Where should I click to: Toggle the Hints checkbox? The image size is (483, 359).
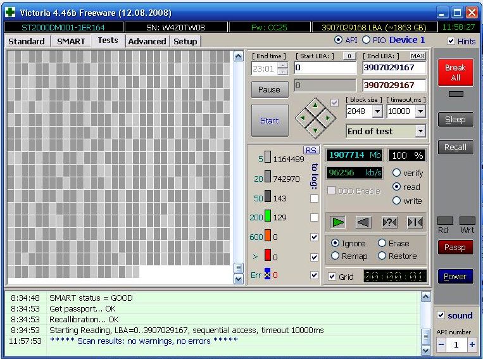pyautogui.click(x=451, y=41)
